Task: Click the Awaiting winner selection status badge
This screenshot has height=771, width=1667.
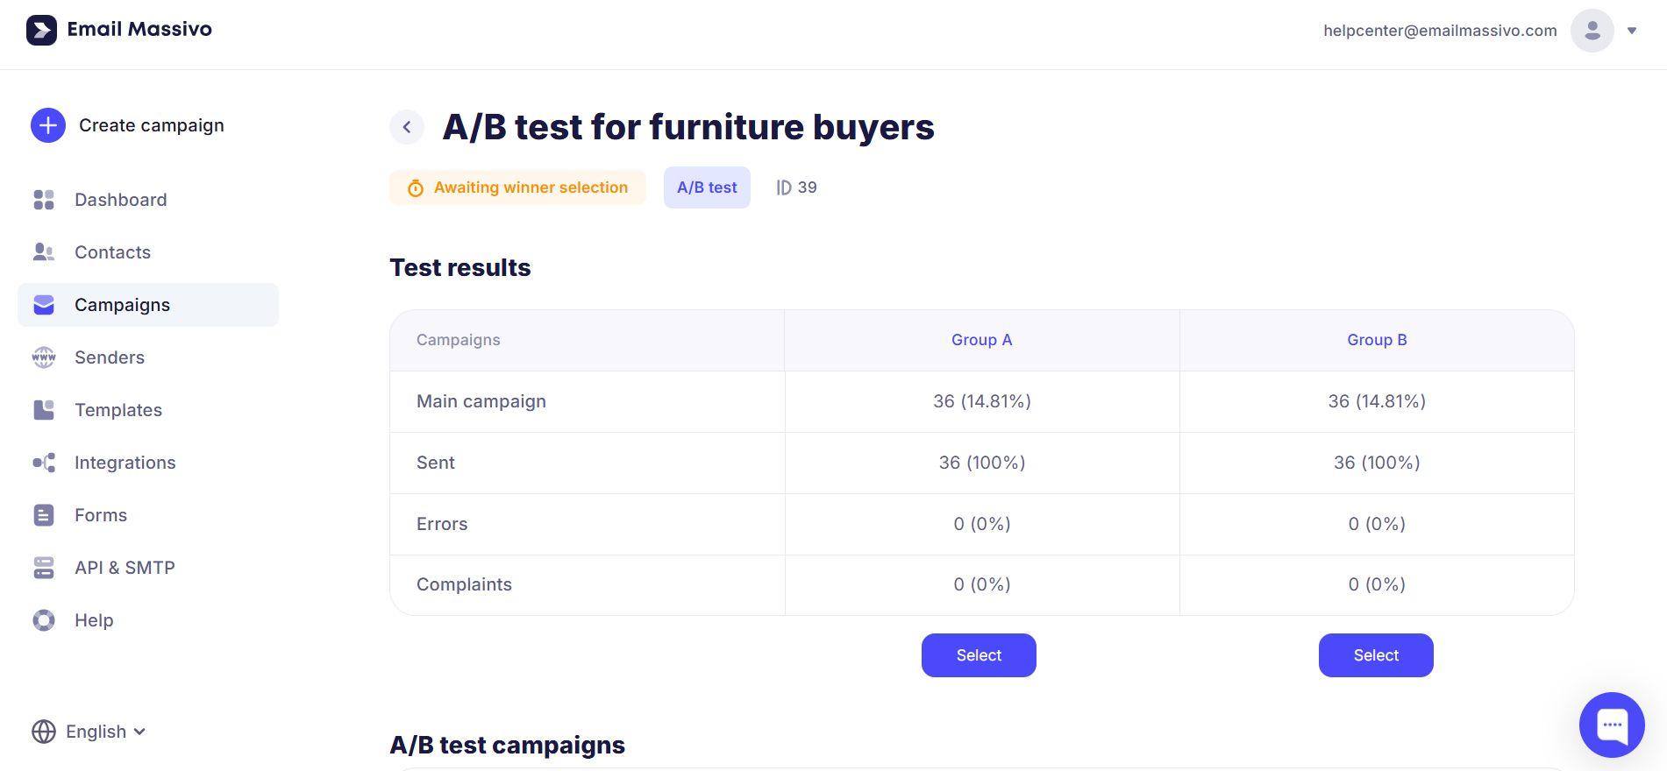Action: (x=517, y=187)
